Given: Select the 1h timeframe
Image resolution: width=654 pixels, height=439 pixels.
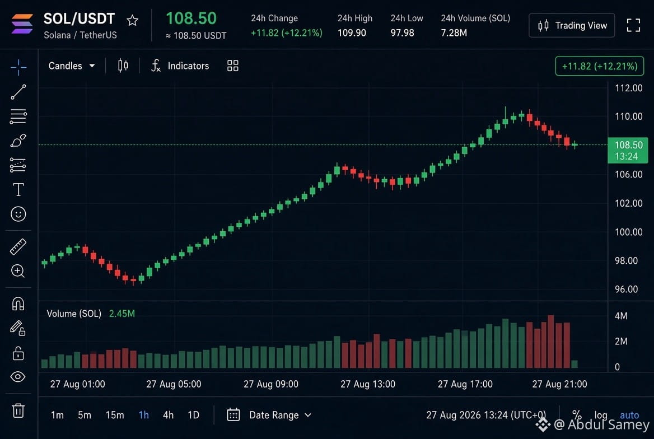Looking at the screenshot, I should click(x=143, y=415).
